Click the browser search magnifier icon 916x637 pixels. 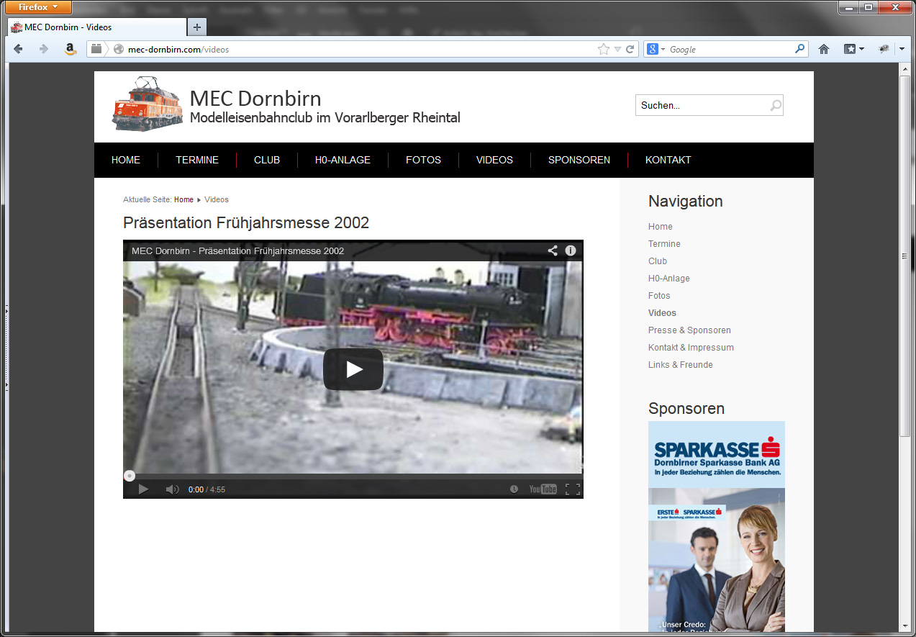pyautogui.click(x=800, y=50)
